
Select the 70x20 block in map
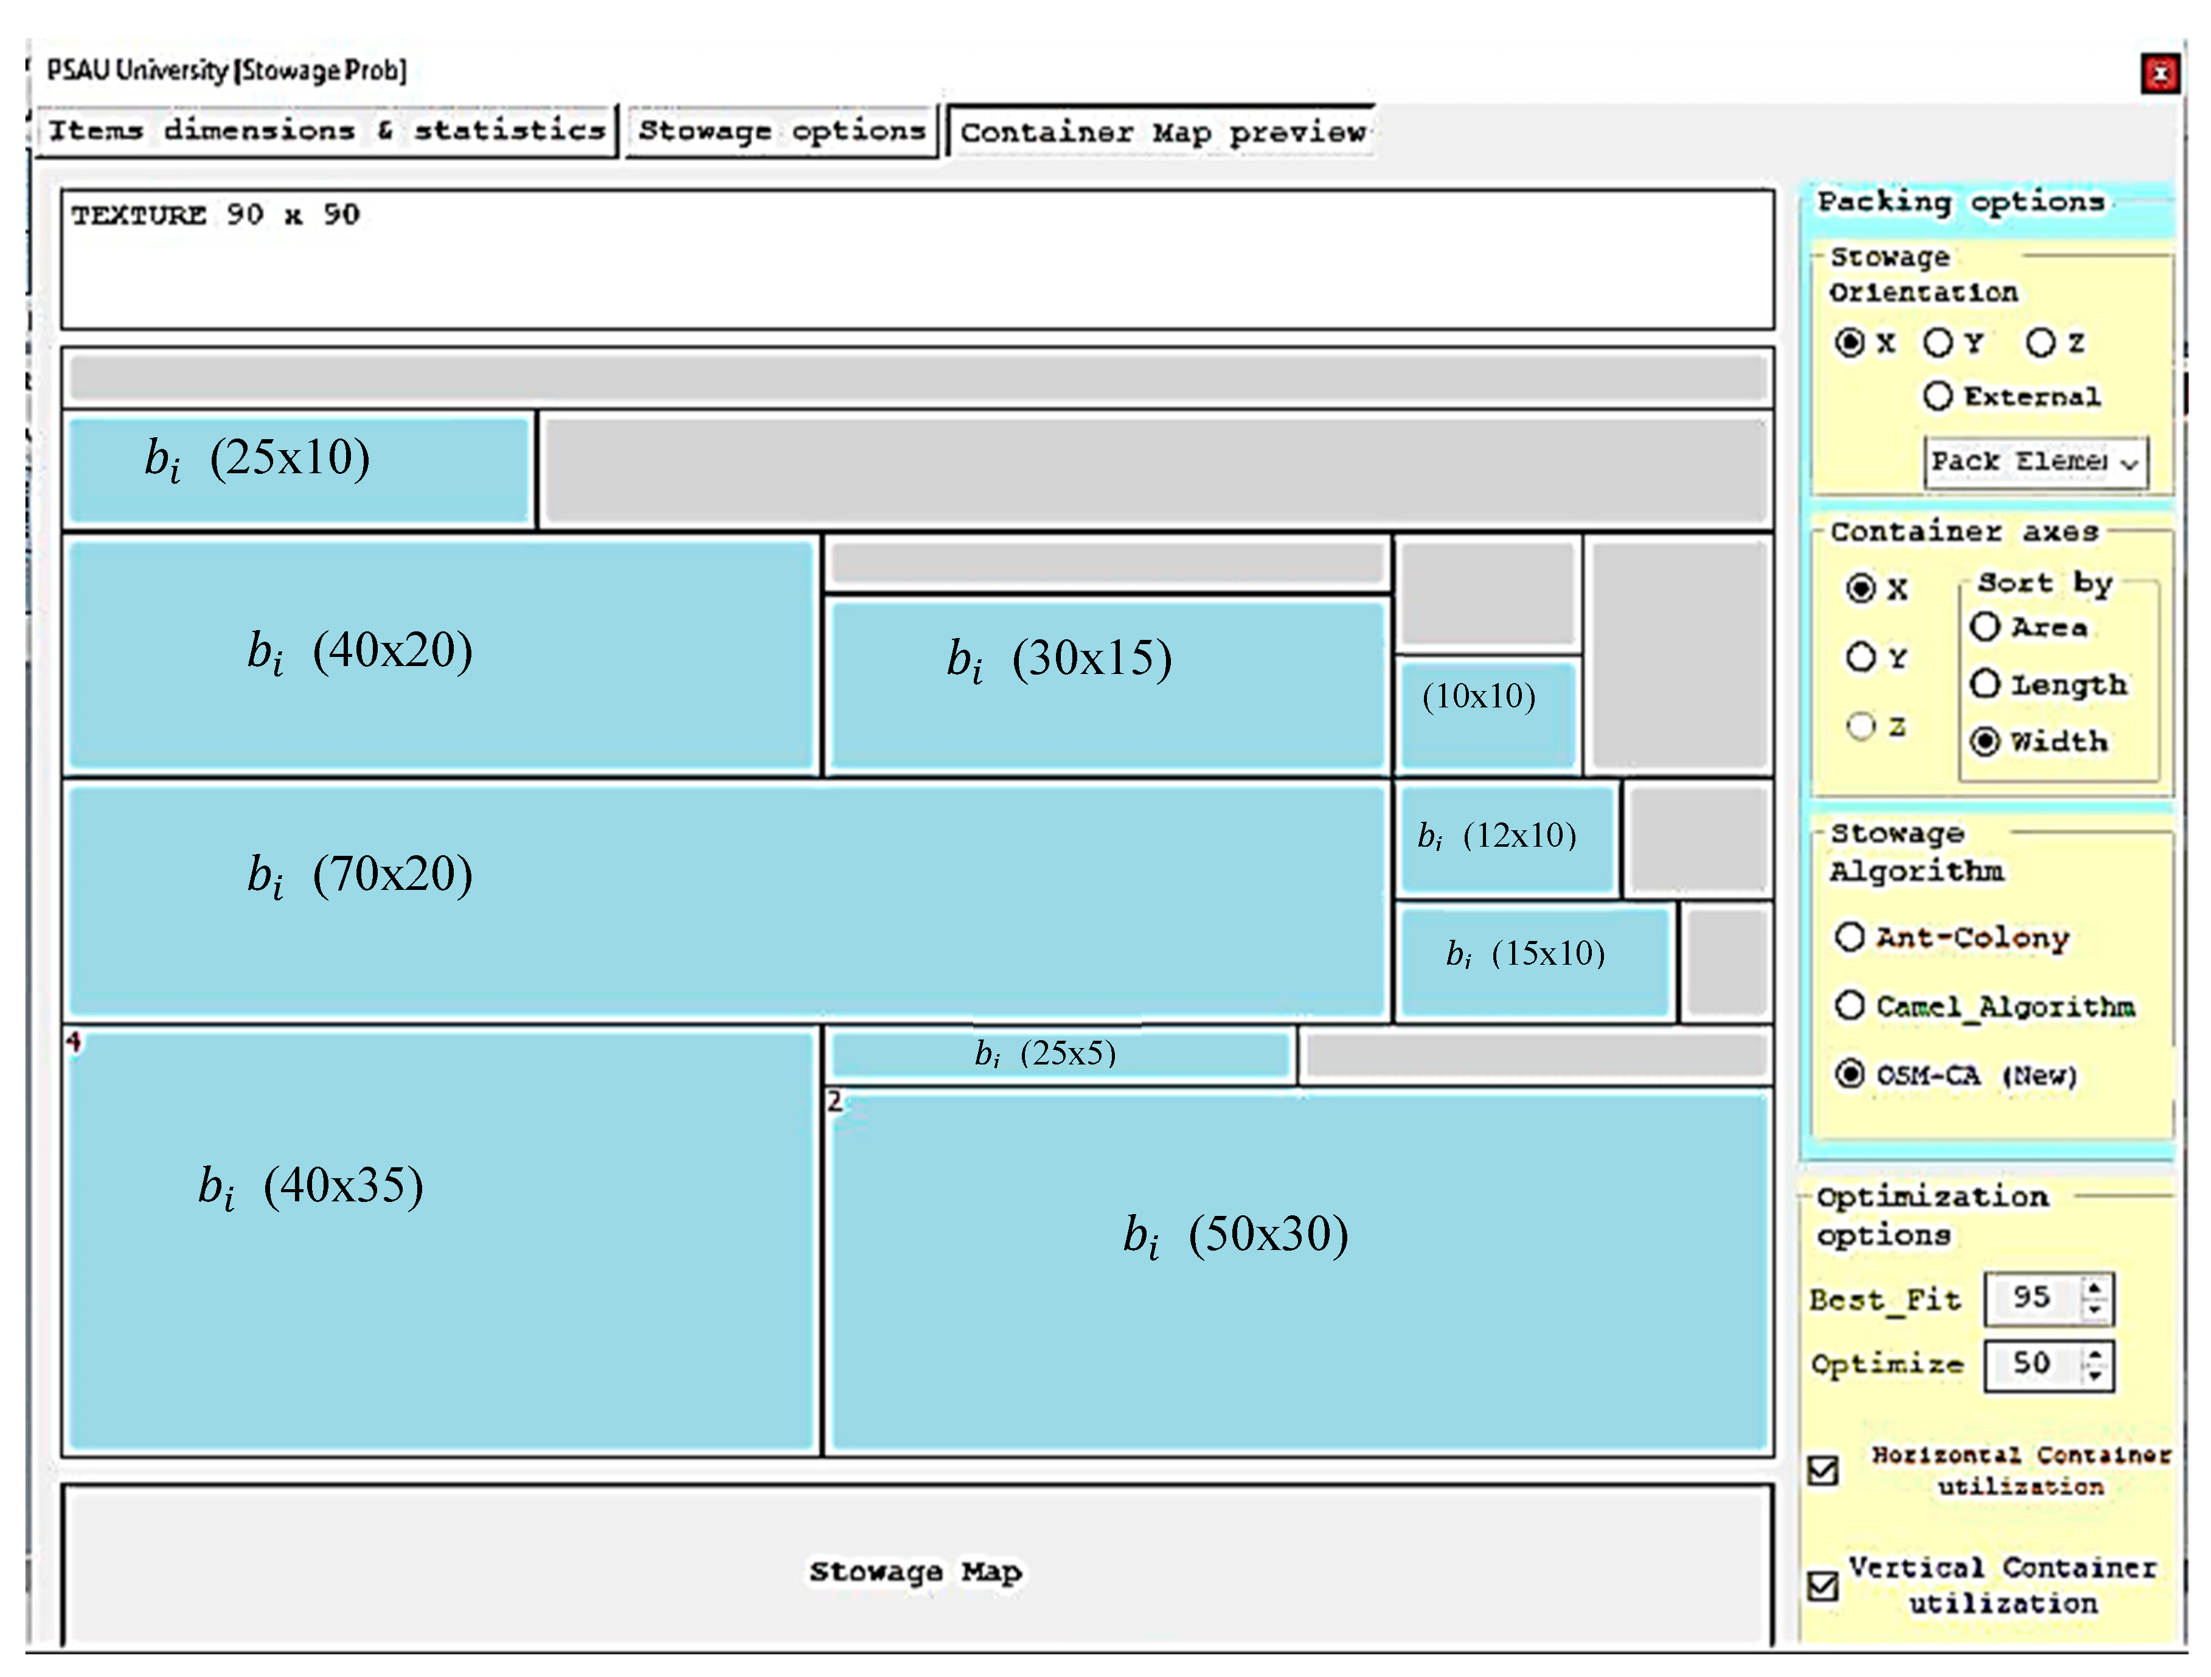[x=727, y=901]
